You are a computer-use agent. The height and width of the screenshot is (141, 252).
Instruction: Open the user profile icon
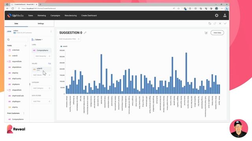pyautogui.click(x=225, y=15)
